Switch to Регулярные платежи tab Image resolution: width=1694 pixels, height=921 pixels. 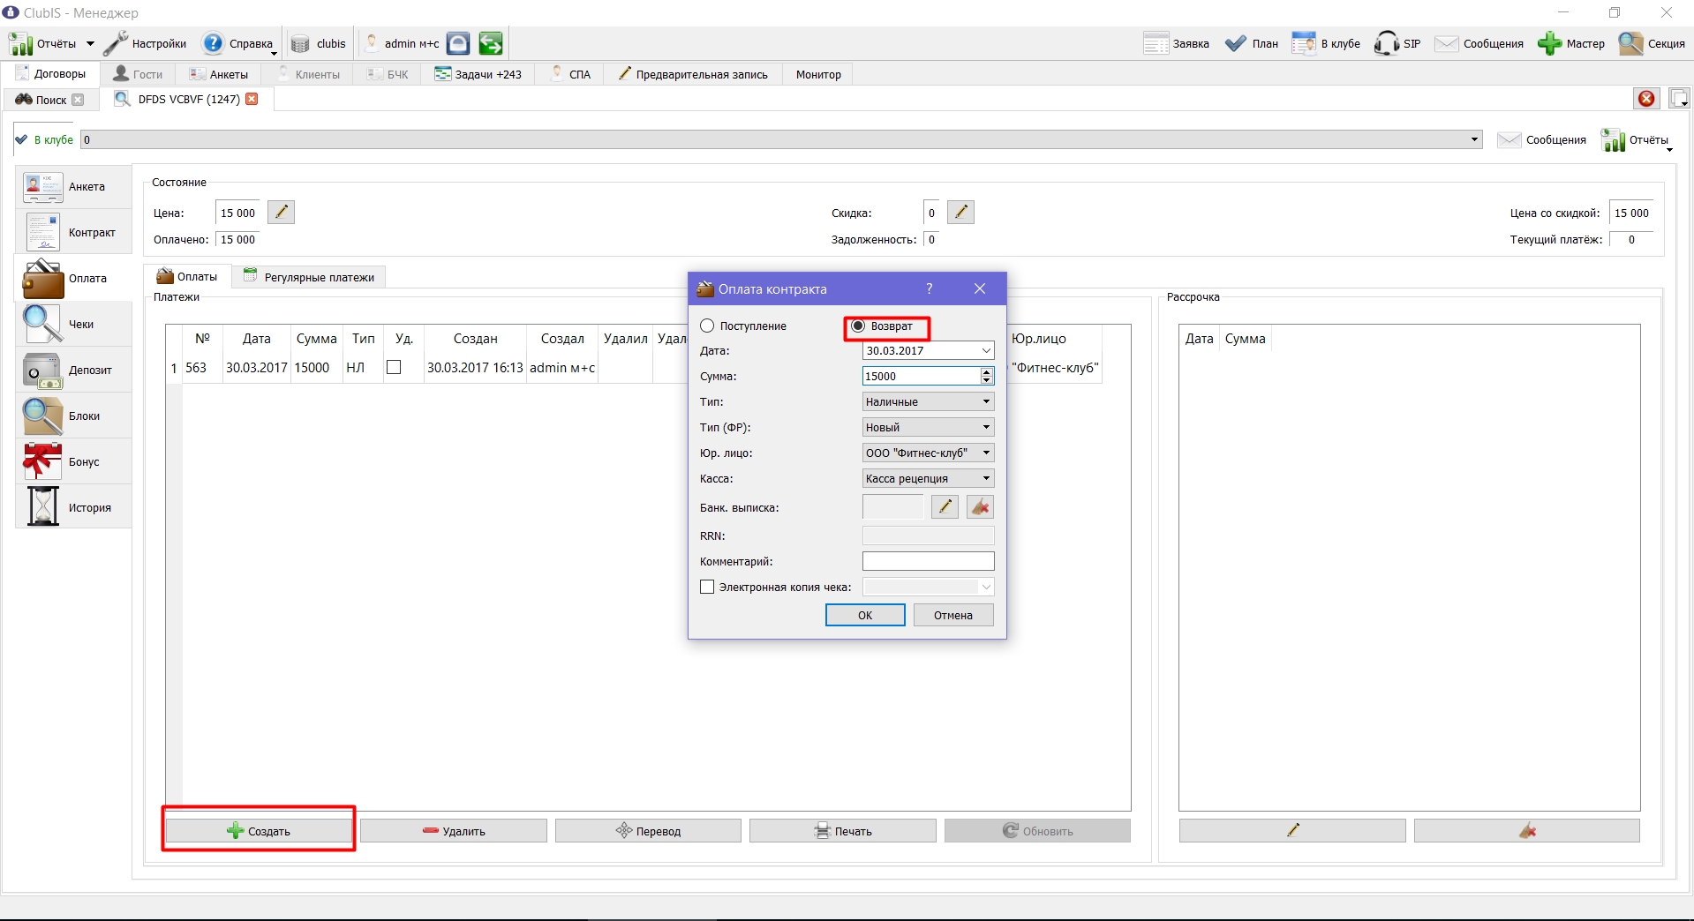(309, 277)
